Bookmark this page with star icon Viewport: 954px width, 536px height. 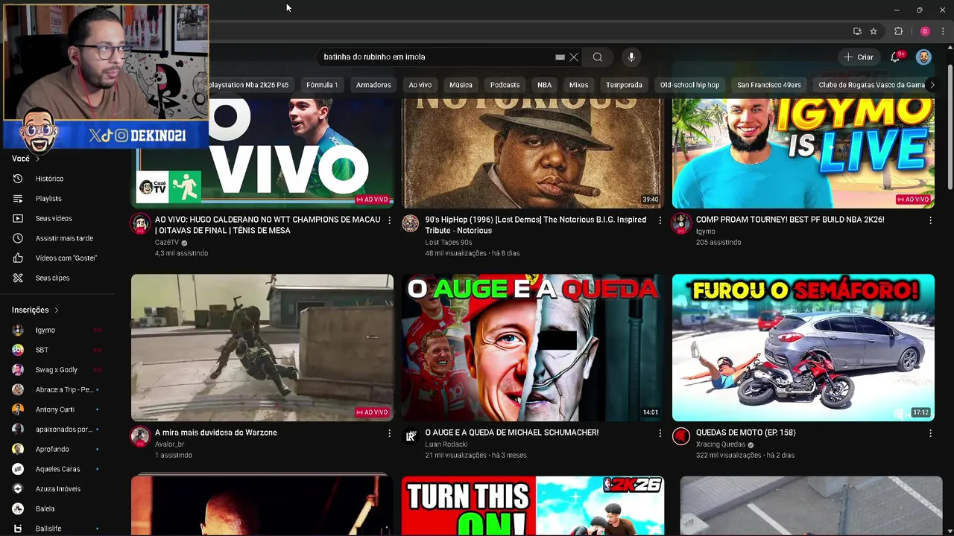pos(874,31)
